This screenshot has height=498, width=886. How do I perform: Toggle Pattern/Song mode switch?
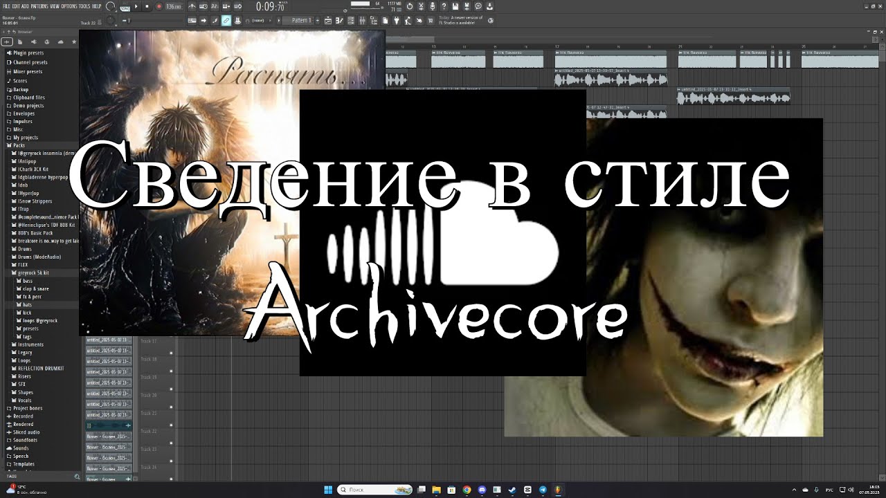125,8
